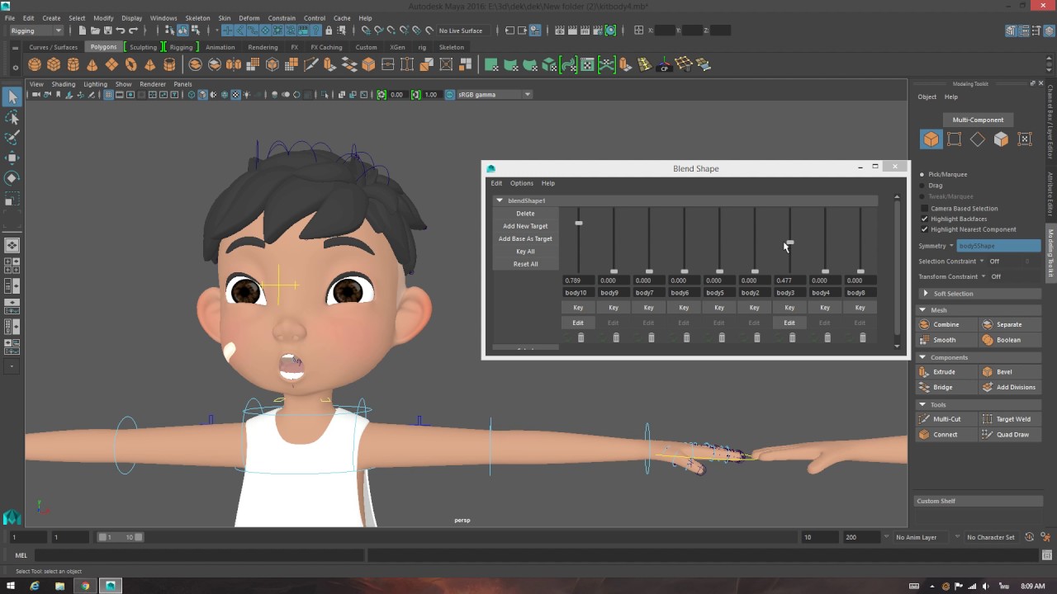Open the Multi-Cut tool
Screen dimensions: 1057x594
[x=946, y=419]
